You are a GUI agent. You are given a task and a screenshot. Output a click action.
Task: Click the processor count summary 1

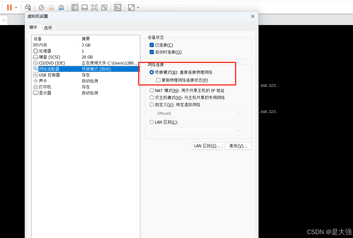coord(83,51)
